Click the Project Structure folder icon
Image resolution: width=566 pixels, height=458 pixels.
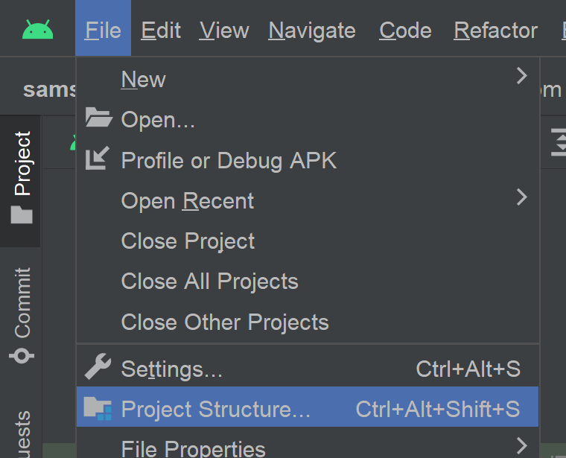tap(98, 408)
